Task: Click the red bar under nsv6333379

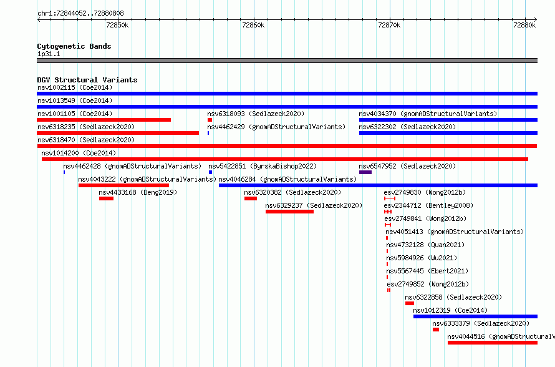Action: 436,330
